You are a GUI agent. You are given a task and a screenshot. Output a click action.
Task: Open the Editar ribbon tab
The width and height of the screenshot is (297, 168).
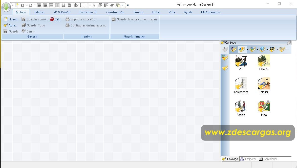(x=156, y=12)
